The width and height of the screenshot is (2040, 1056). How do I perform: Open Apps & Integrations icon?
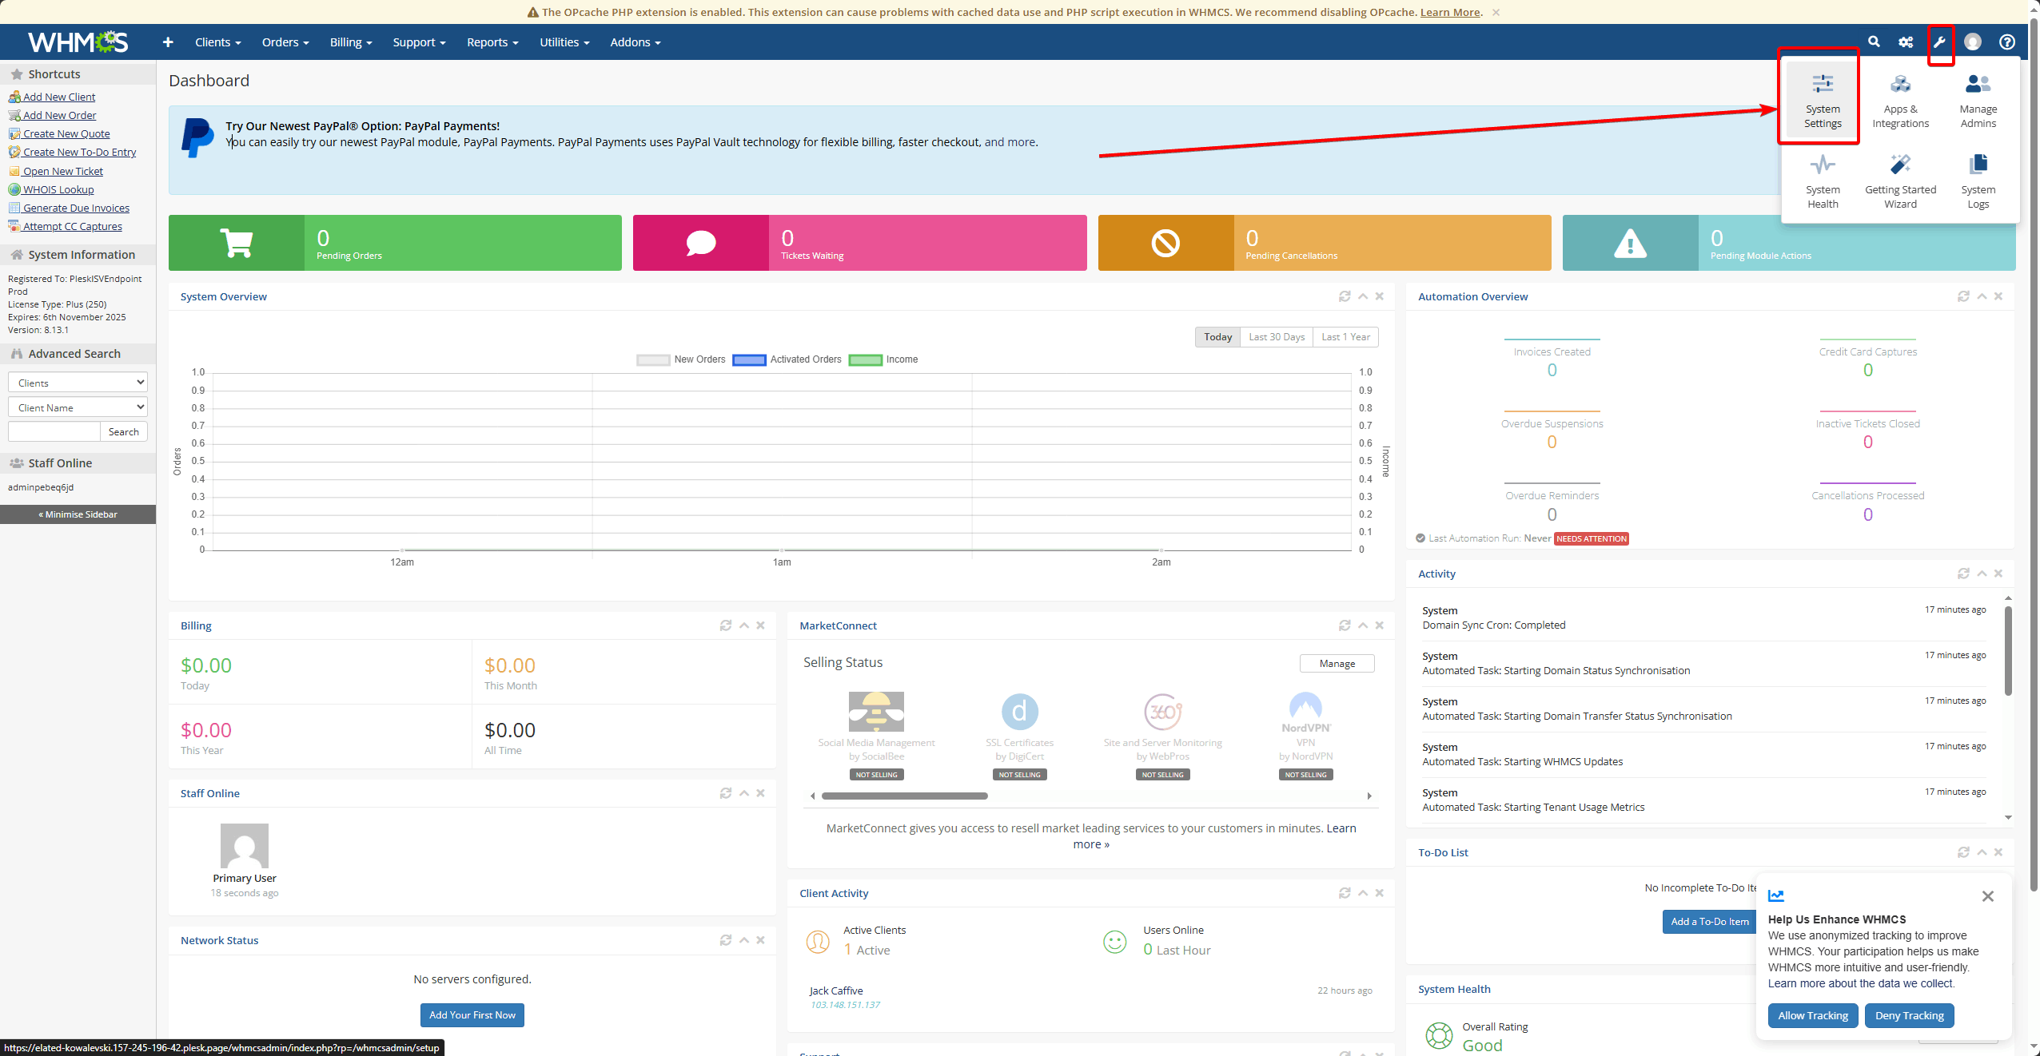tap(1900, 99)
